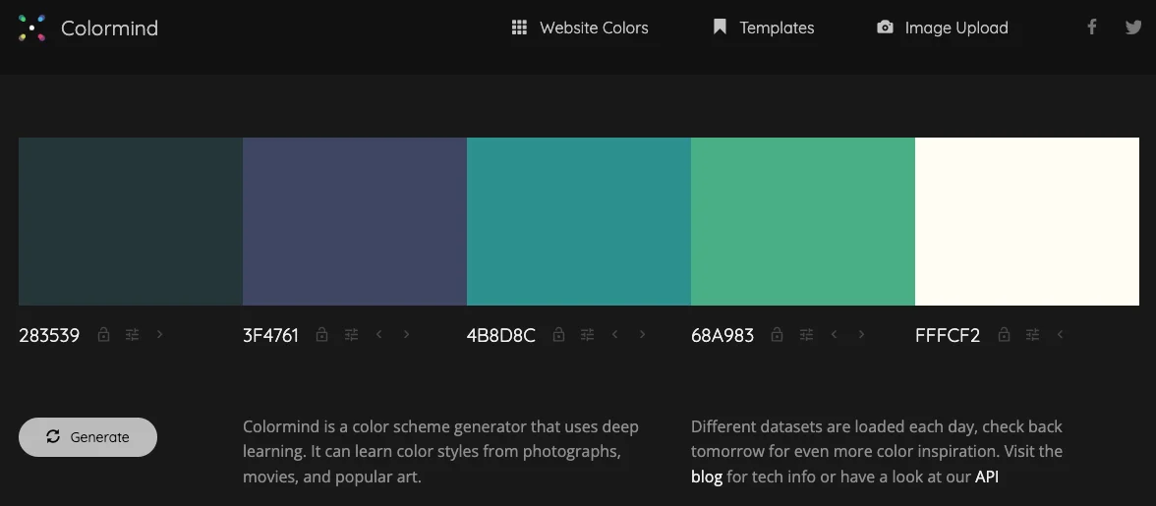Shift color 3F4761 left with chevron
1156x506 pixels.
point(379,335)
